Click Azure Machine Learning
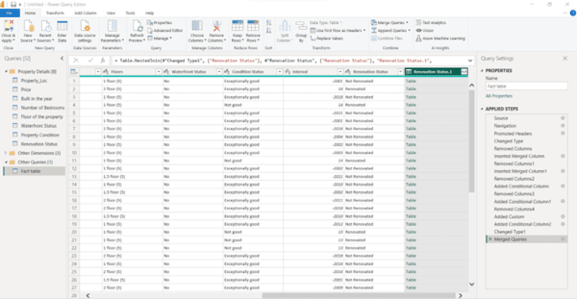Viewport: 577px width, 299px height. pyautogui.click(x=440, y=38)
